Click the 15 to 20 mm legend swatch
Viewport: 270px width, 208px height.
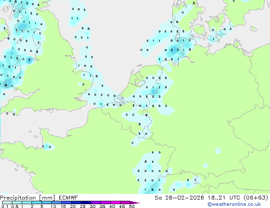coord(66,202)
